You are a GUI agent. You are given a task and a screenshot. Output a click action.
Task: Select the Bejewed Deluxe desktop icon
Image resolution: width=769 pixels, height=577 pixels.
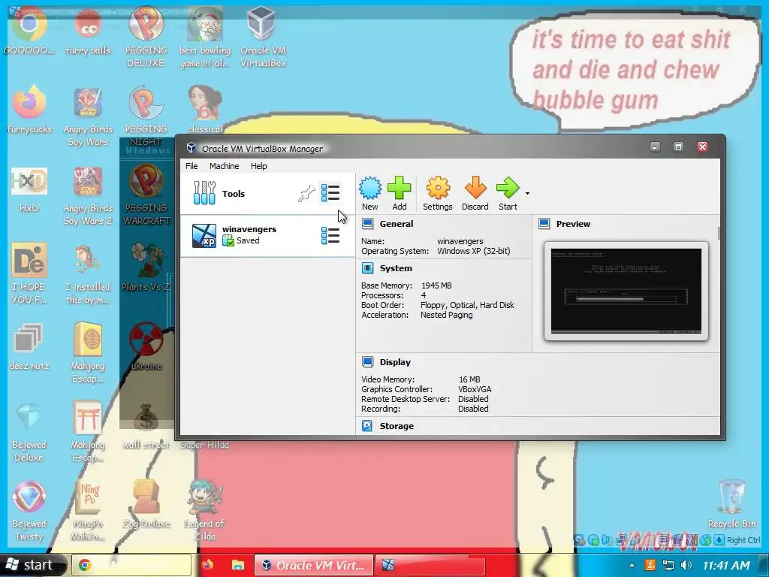click(29, 432)
